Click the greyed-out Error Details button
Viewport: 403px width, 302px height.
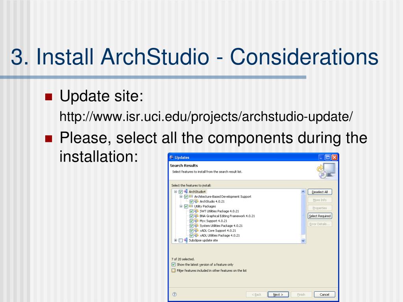click(320, 224)
